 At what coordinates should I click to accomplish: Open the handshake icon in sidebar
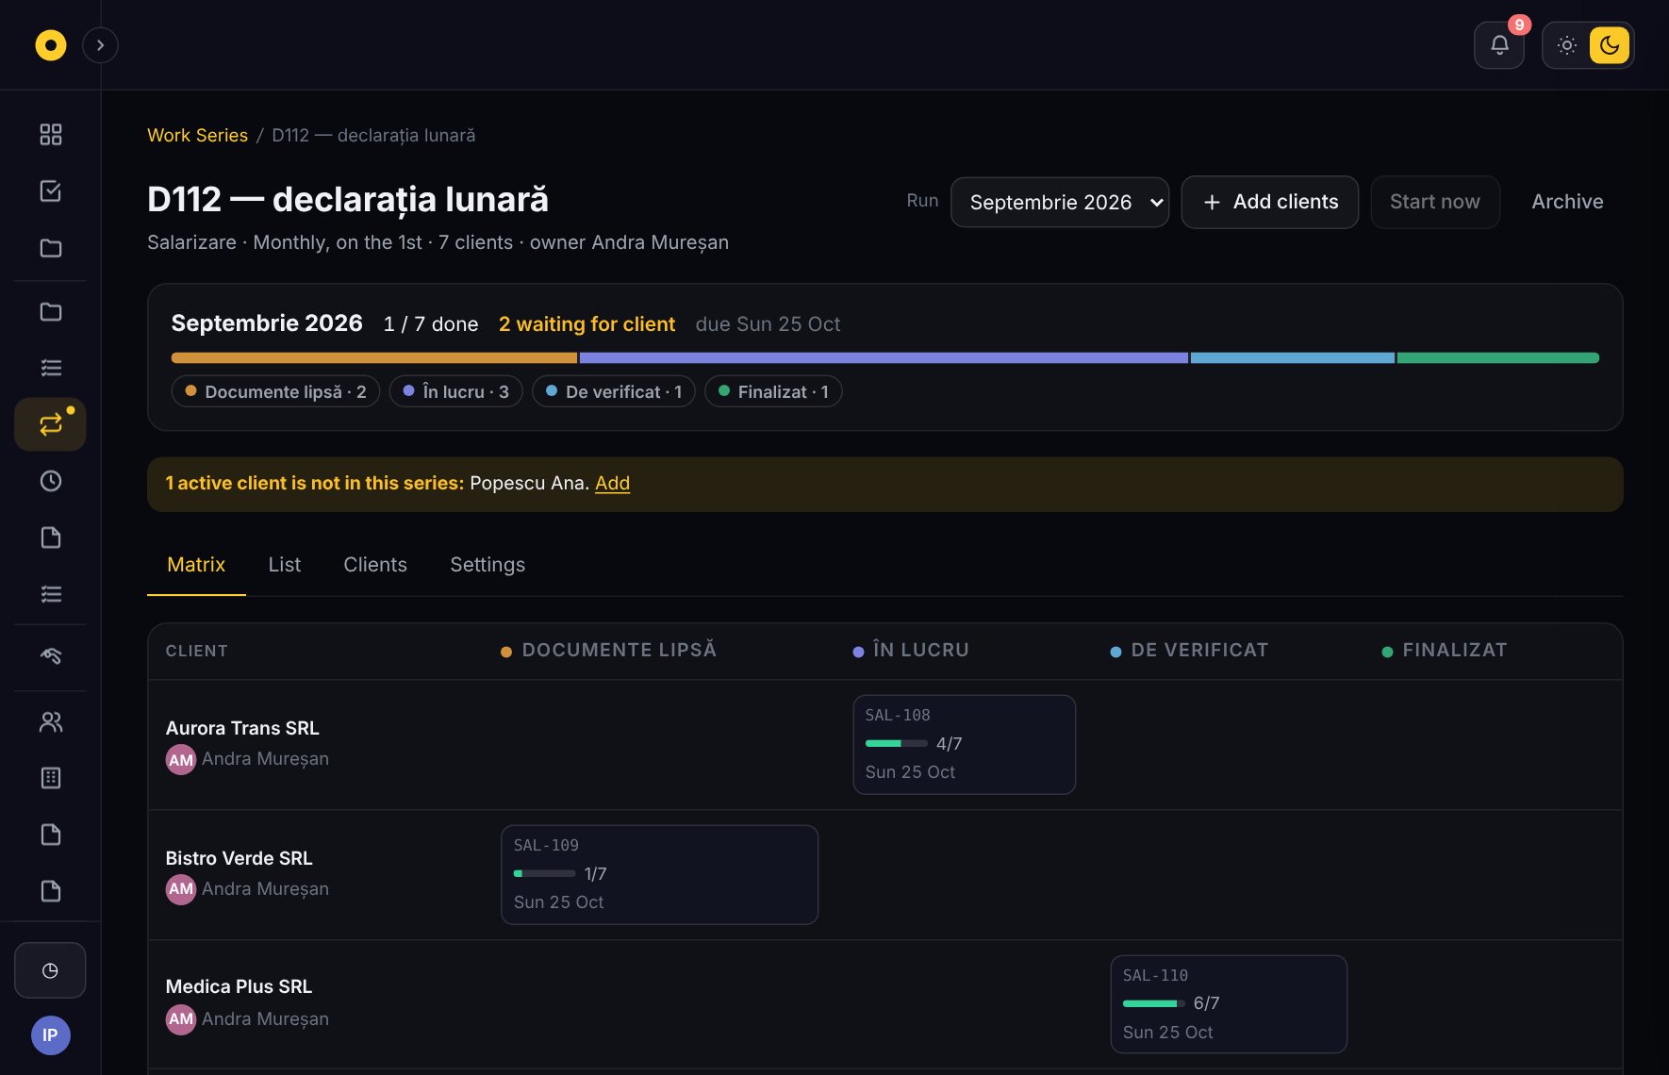pos(51,656)
